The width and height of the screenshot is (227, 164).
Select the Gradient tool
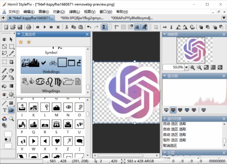click(11, 86)
